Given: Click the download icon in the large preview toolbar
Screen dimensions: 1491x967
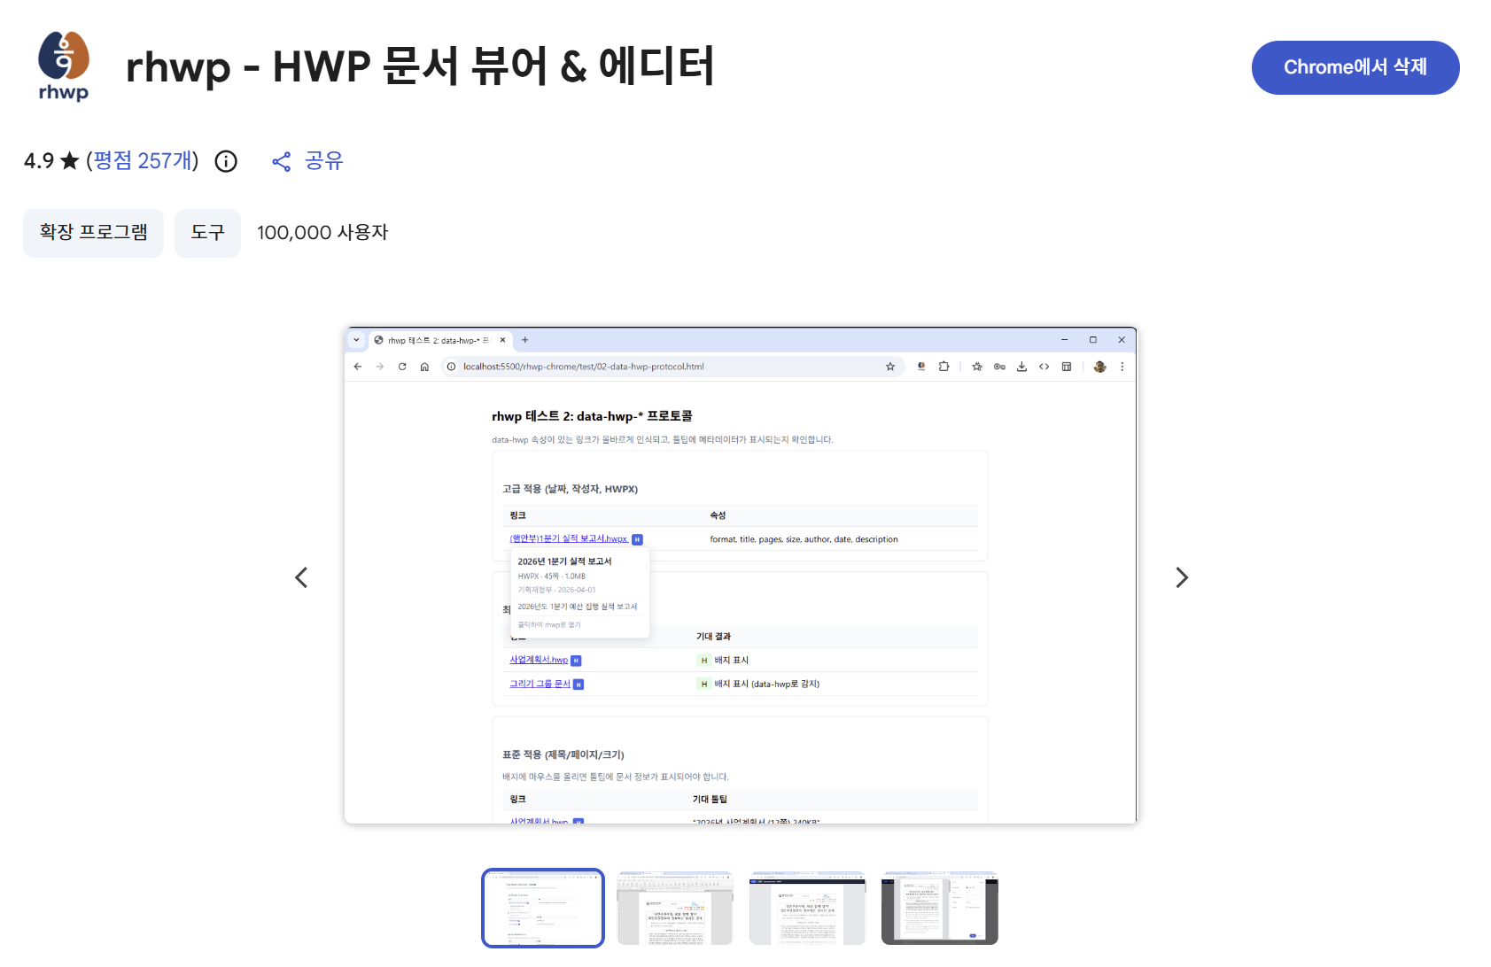Looking at the screenshot, I should (1021, 367).
